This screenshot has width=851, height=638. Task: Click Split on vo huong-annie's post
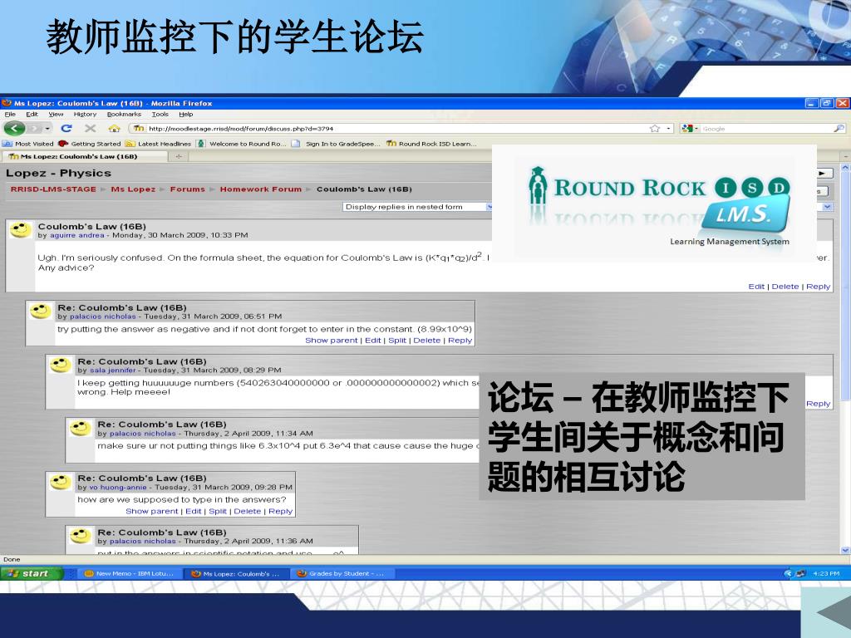[x=218, y=511]
